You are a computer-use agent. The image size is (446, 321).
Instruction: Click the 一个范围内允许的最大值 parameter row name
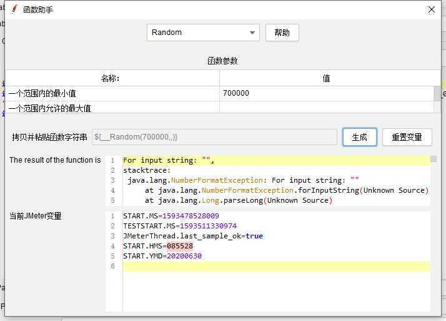112,108
